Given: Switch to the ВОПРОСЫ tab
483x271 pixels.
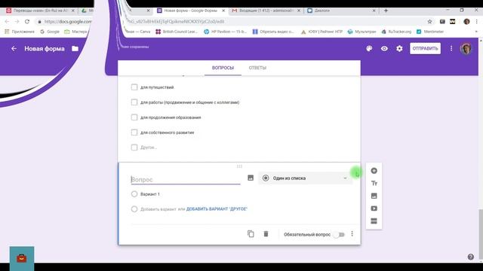Looking at the screenshot, I should [x=223, y=68].
